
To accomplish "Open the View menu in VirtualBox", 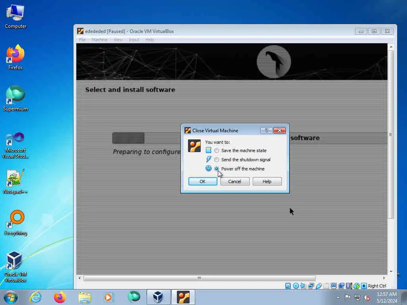I will 118,40.
